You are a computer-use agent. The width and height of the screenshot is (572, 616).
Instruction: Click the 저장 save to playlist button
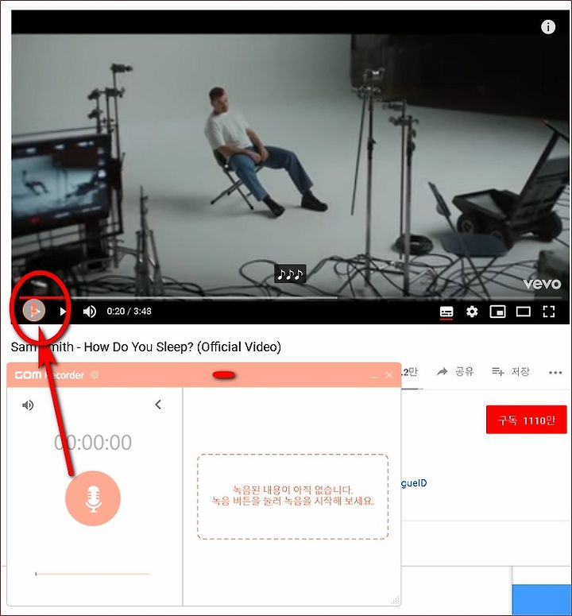tap(511, 371)
